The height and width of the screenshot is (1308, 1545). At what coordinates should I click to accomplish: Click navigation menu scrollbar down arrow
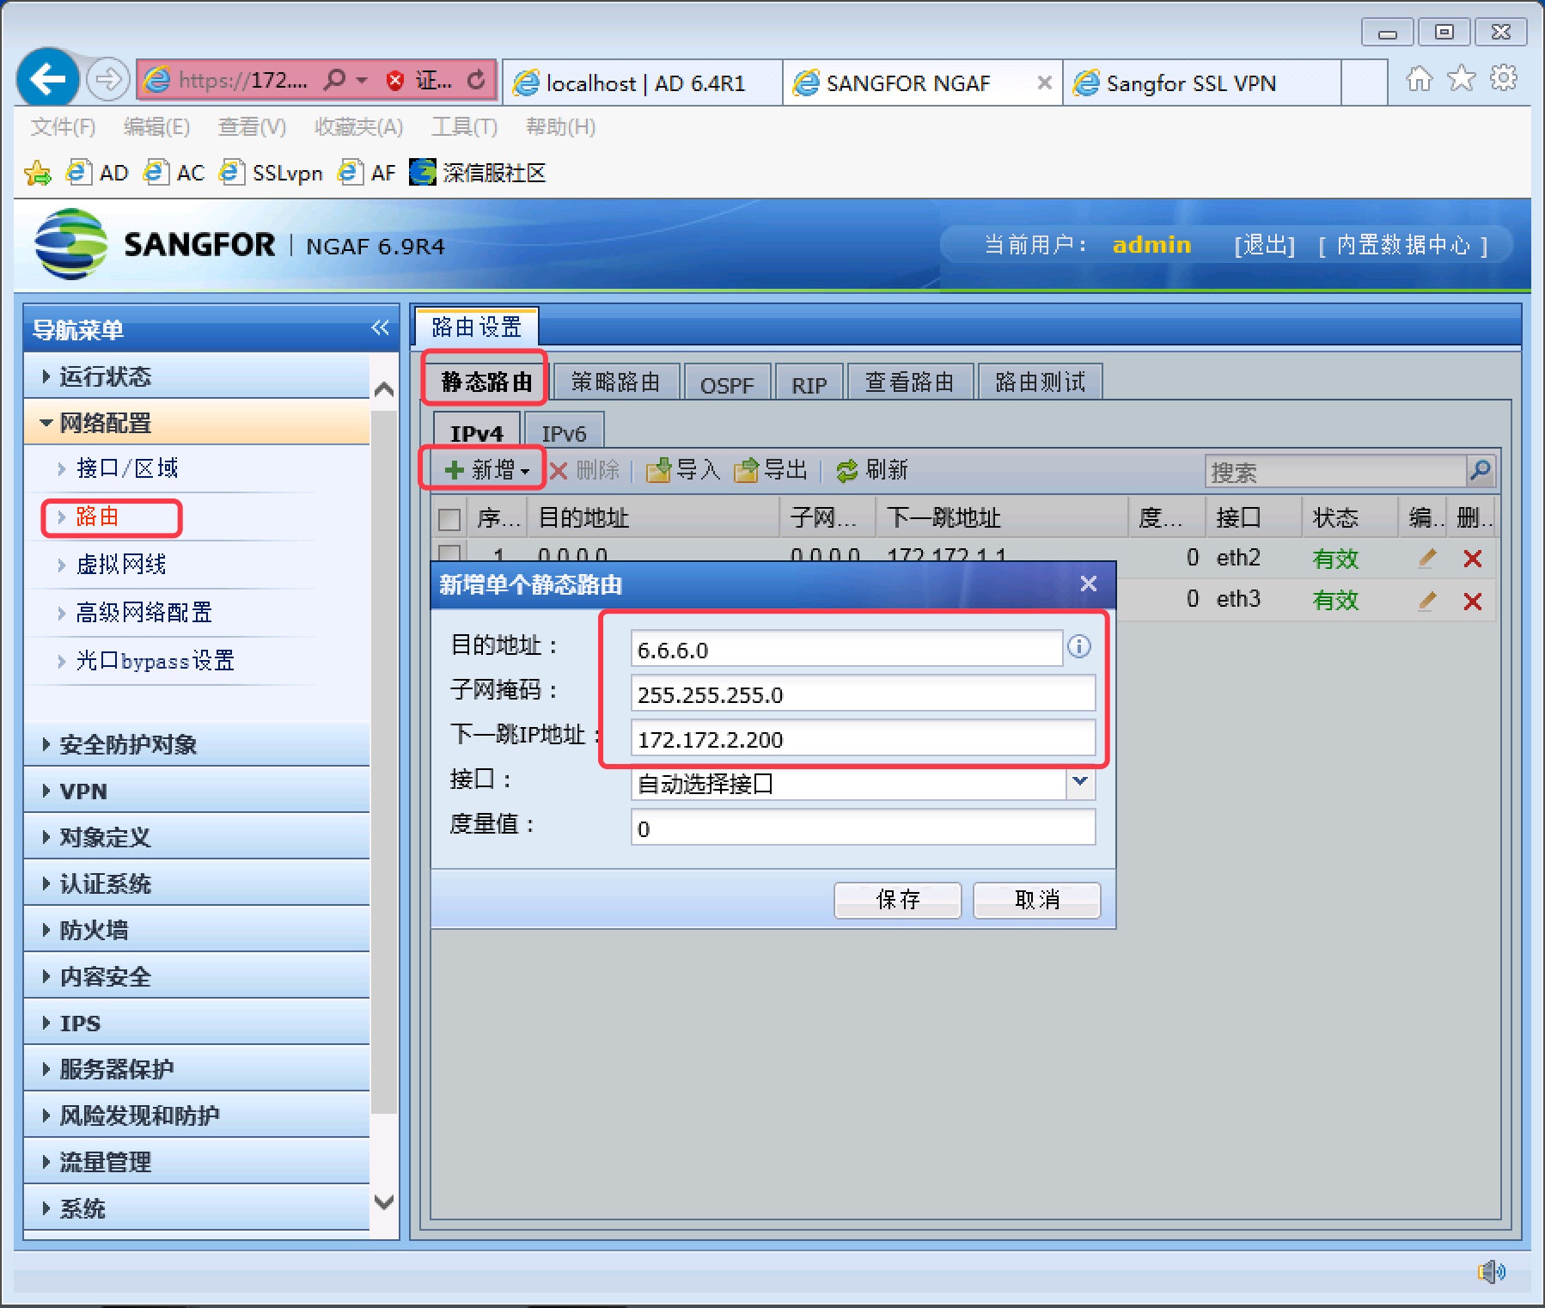tap(384, 1201)
